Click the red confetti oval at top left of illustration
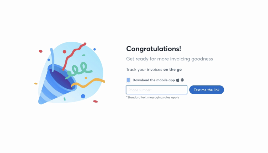Image resolution: width=268 pixels, height=153 pixels. [x=40, y=51]
